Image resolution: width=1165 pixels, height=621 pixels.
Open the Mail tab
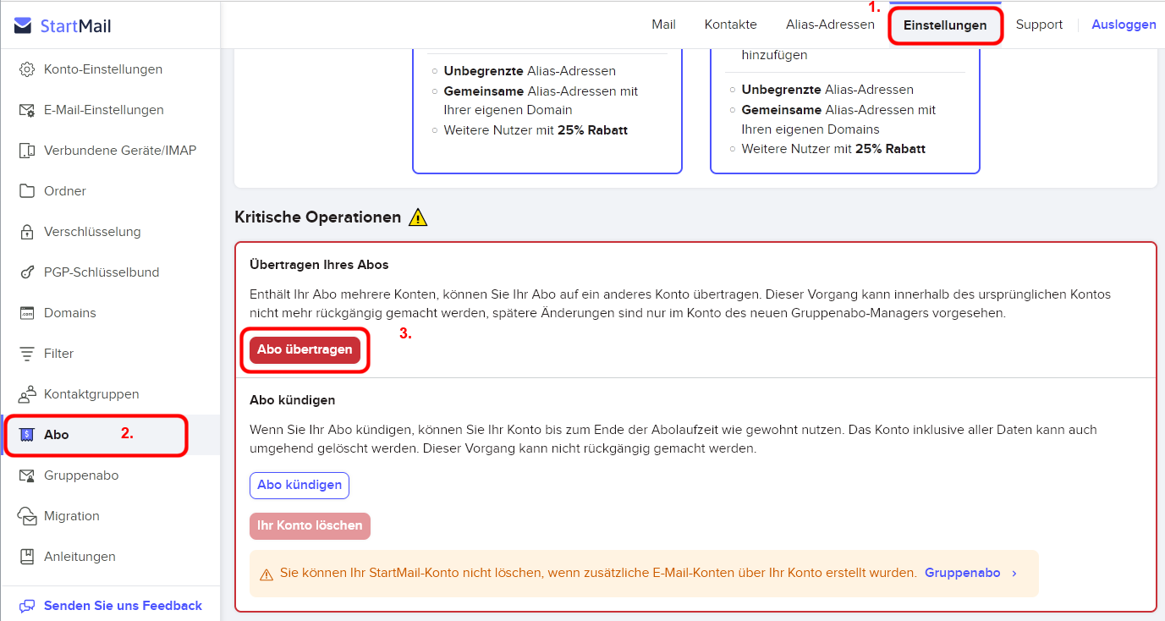pyautogui.click(x=663, y=25)
